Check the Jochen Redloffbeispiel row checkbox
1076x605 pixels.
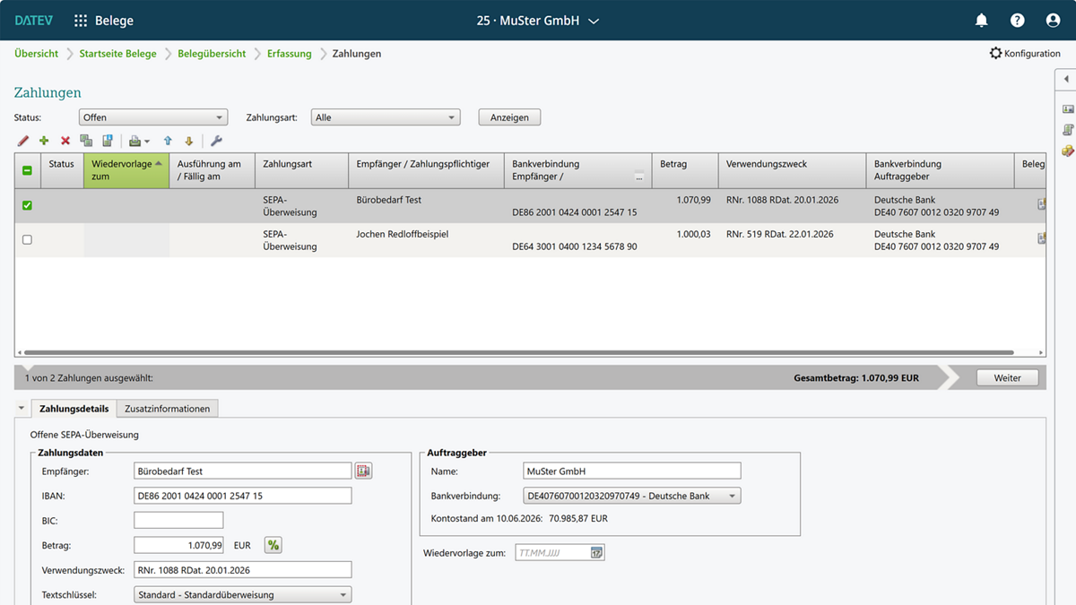coord(27,240)
